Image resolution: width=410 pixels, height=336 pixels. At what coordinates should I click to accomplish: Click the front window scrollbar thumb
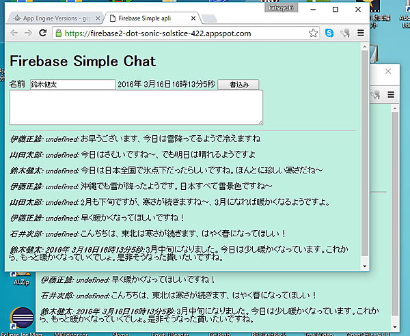(x=364, y=154)
